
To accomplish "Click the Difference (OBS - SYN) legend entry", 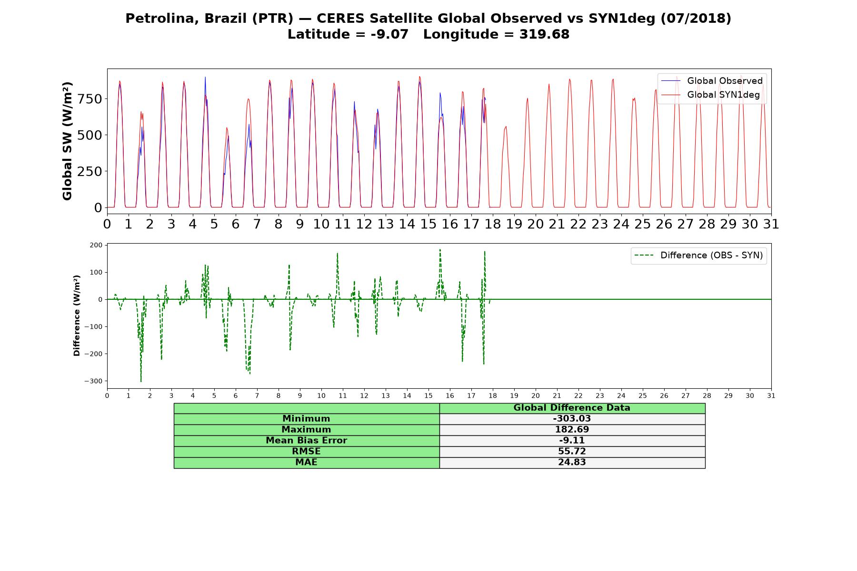I will (698, 256).
